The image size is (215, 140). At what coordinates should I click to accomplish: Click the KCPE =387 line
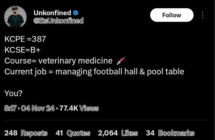click(25, 39)
